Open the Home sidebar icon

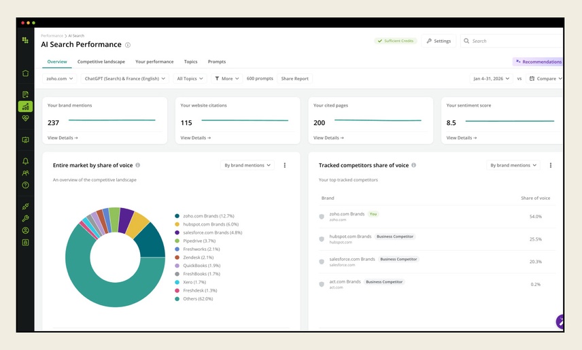coord(25,73)
